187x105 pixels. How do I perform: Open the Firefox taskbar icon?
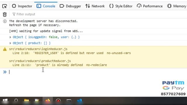point(48,101)
